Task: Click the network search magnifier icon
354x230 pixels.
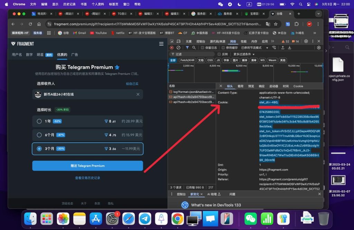Action: click(x=194, y=48)
